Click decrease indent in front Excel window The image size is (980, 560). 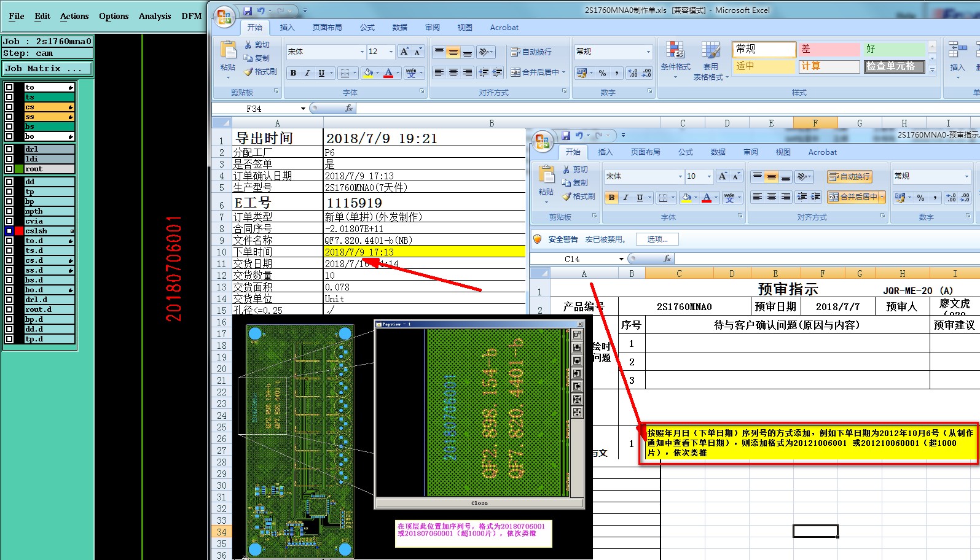click(802, 197)
